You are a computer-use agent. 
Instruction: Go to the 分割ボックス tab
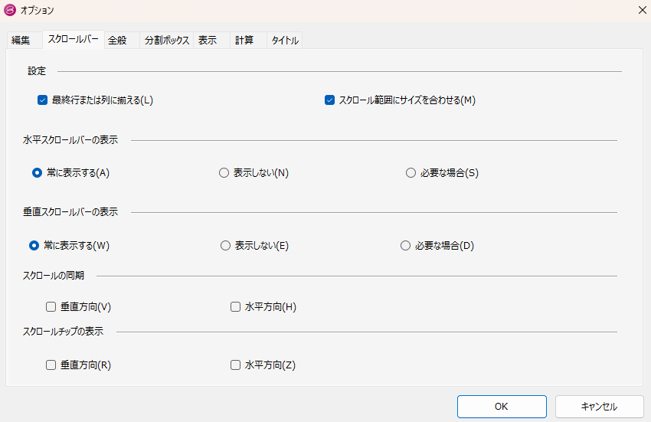point(167,41)
